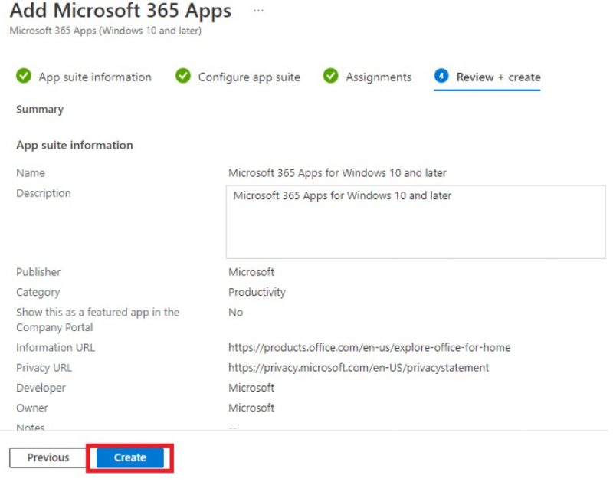Open the ellipsis more options menu
Viewport: 613px width, 482px height.
pyautogui.click(x=258, y=11)
